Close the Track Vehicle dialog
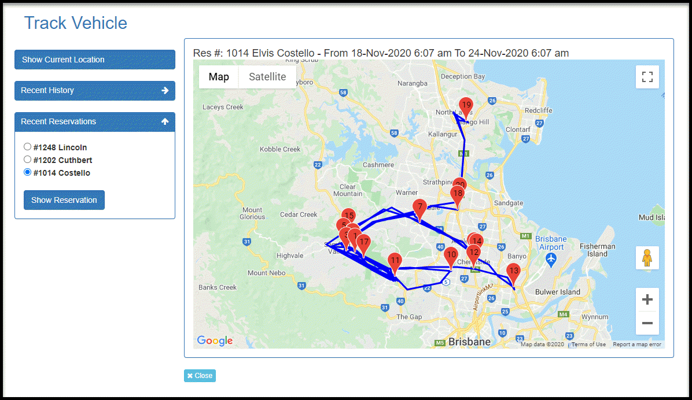The image size is (692, 400). pos(200,376)
